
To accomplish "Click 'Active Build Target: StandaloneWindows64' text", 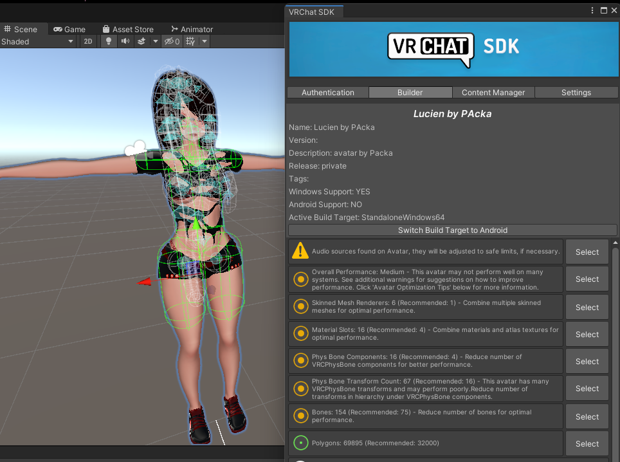I will pyautogui.click(x=367, y=217).
